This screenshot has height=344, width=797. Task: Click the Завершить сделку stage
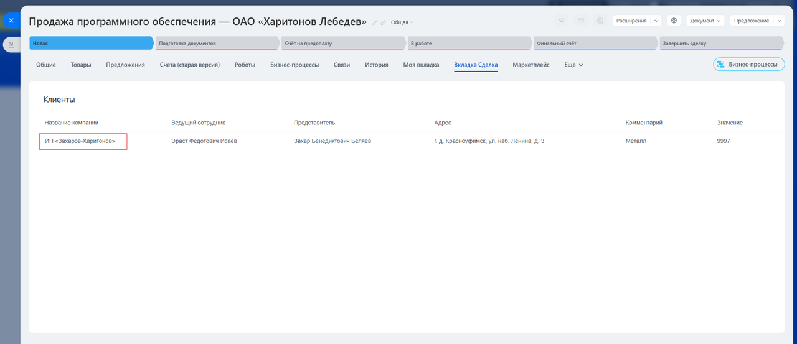tap(722, 43)
